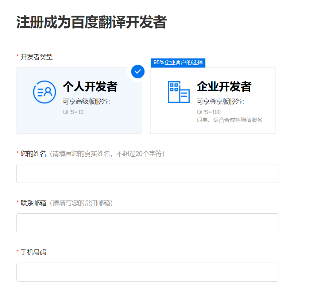The width and height of the screenshot is (309, 290).
Task: Click the red asterisk beside 手机号码
Action: click(x=17, y=251)
